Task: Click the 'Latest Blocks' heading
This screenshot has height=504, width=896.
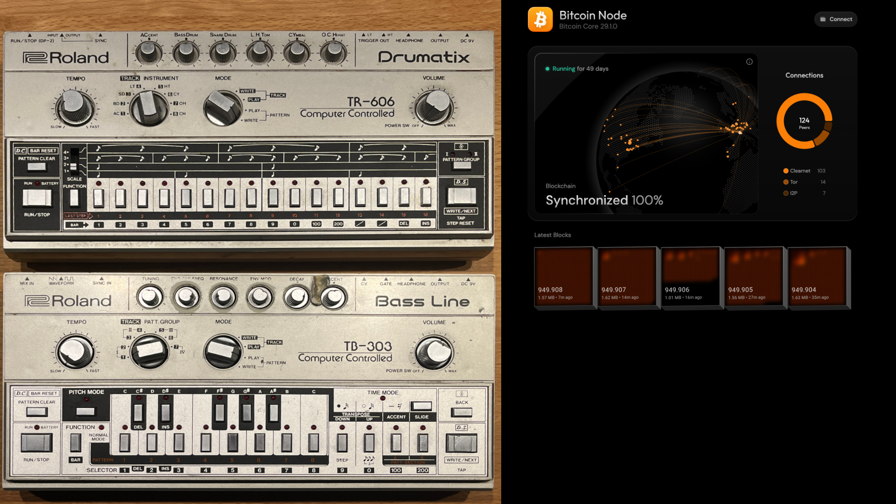Action: 553,235
